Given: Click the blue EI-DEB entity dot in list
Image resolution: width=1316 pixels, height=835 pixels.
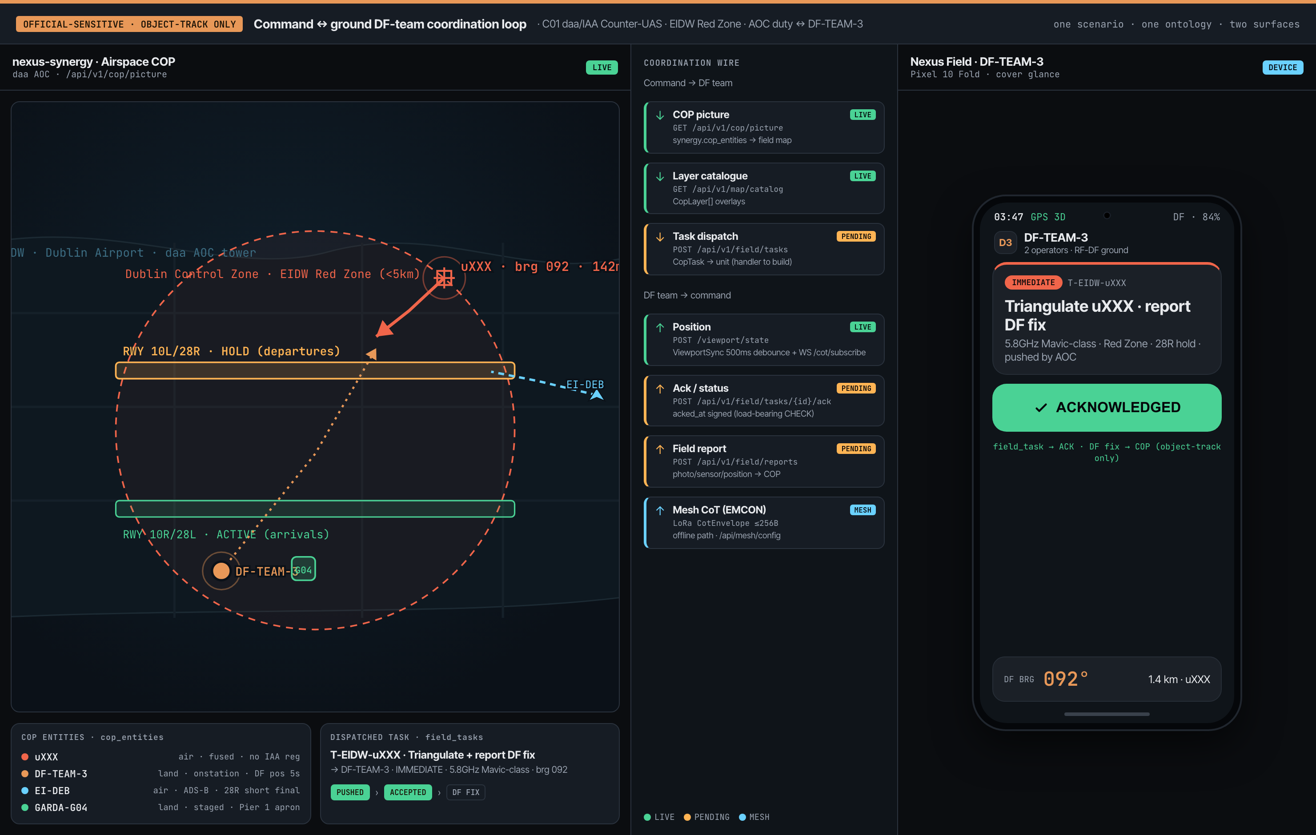Looking at the screenshot, I should [24, 791].
